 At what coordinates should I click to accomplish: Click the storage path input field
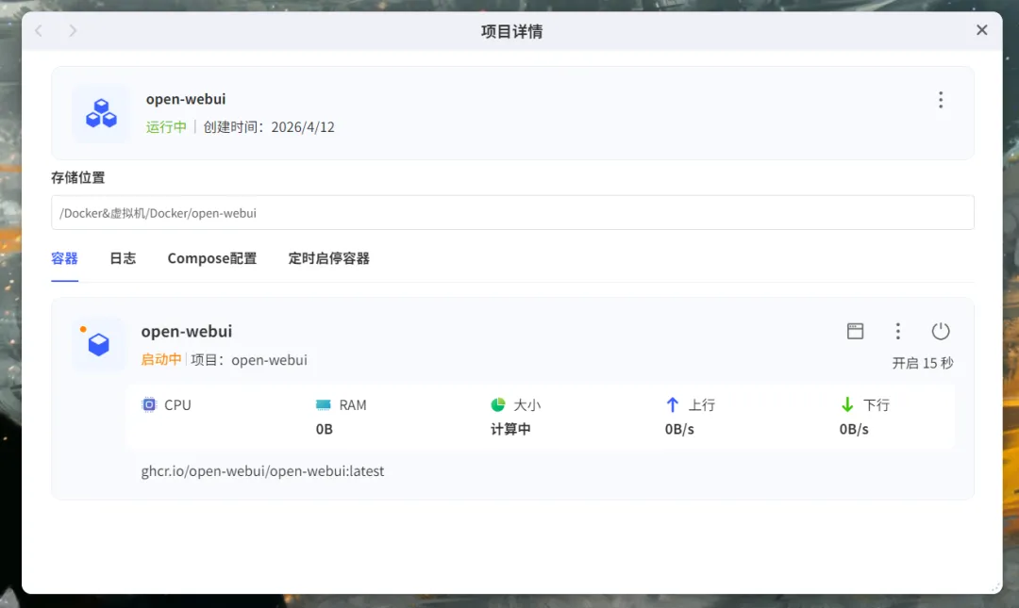tap(512, 212)
